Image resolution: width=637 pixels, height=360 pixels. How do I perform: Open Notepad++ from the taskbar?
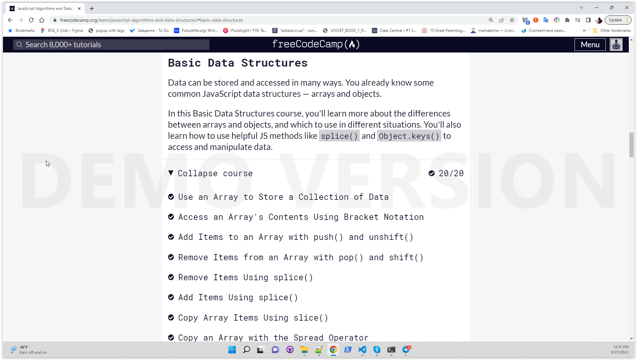[319, 350]
